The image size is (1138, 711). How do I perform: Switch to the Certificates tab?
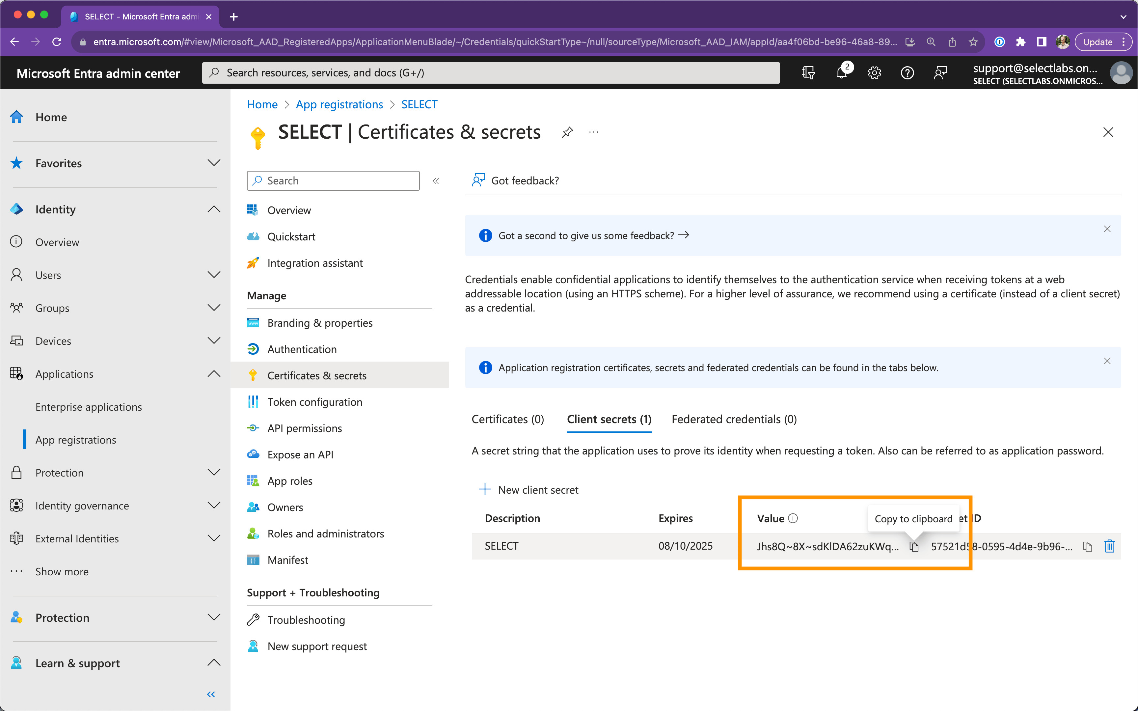pos(507,419)
